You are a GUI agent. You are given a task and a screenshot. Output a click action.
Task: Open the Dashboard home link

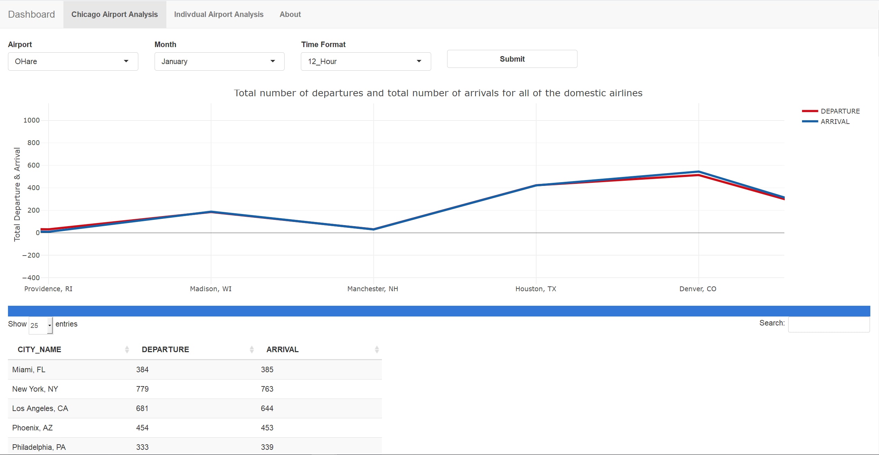point(31,14)
